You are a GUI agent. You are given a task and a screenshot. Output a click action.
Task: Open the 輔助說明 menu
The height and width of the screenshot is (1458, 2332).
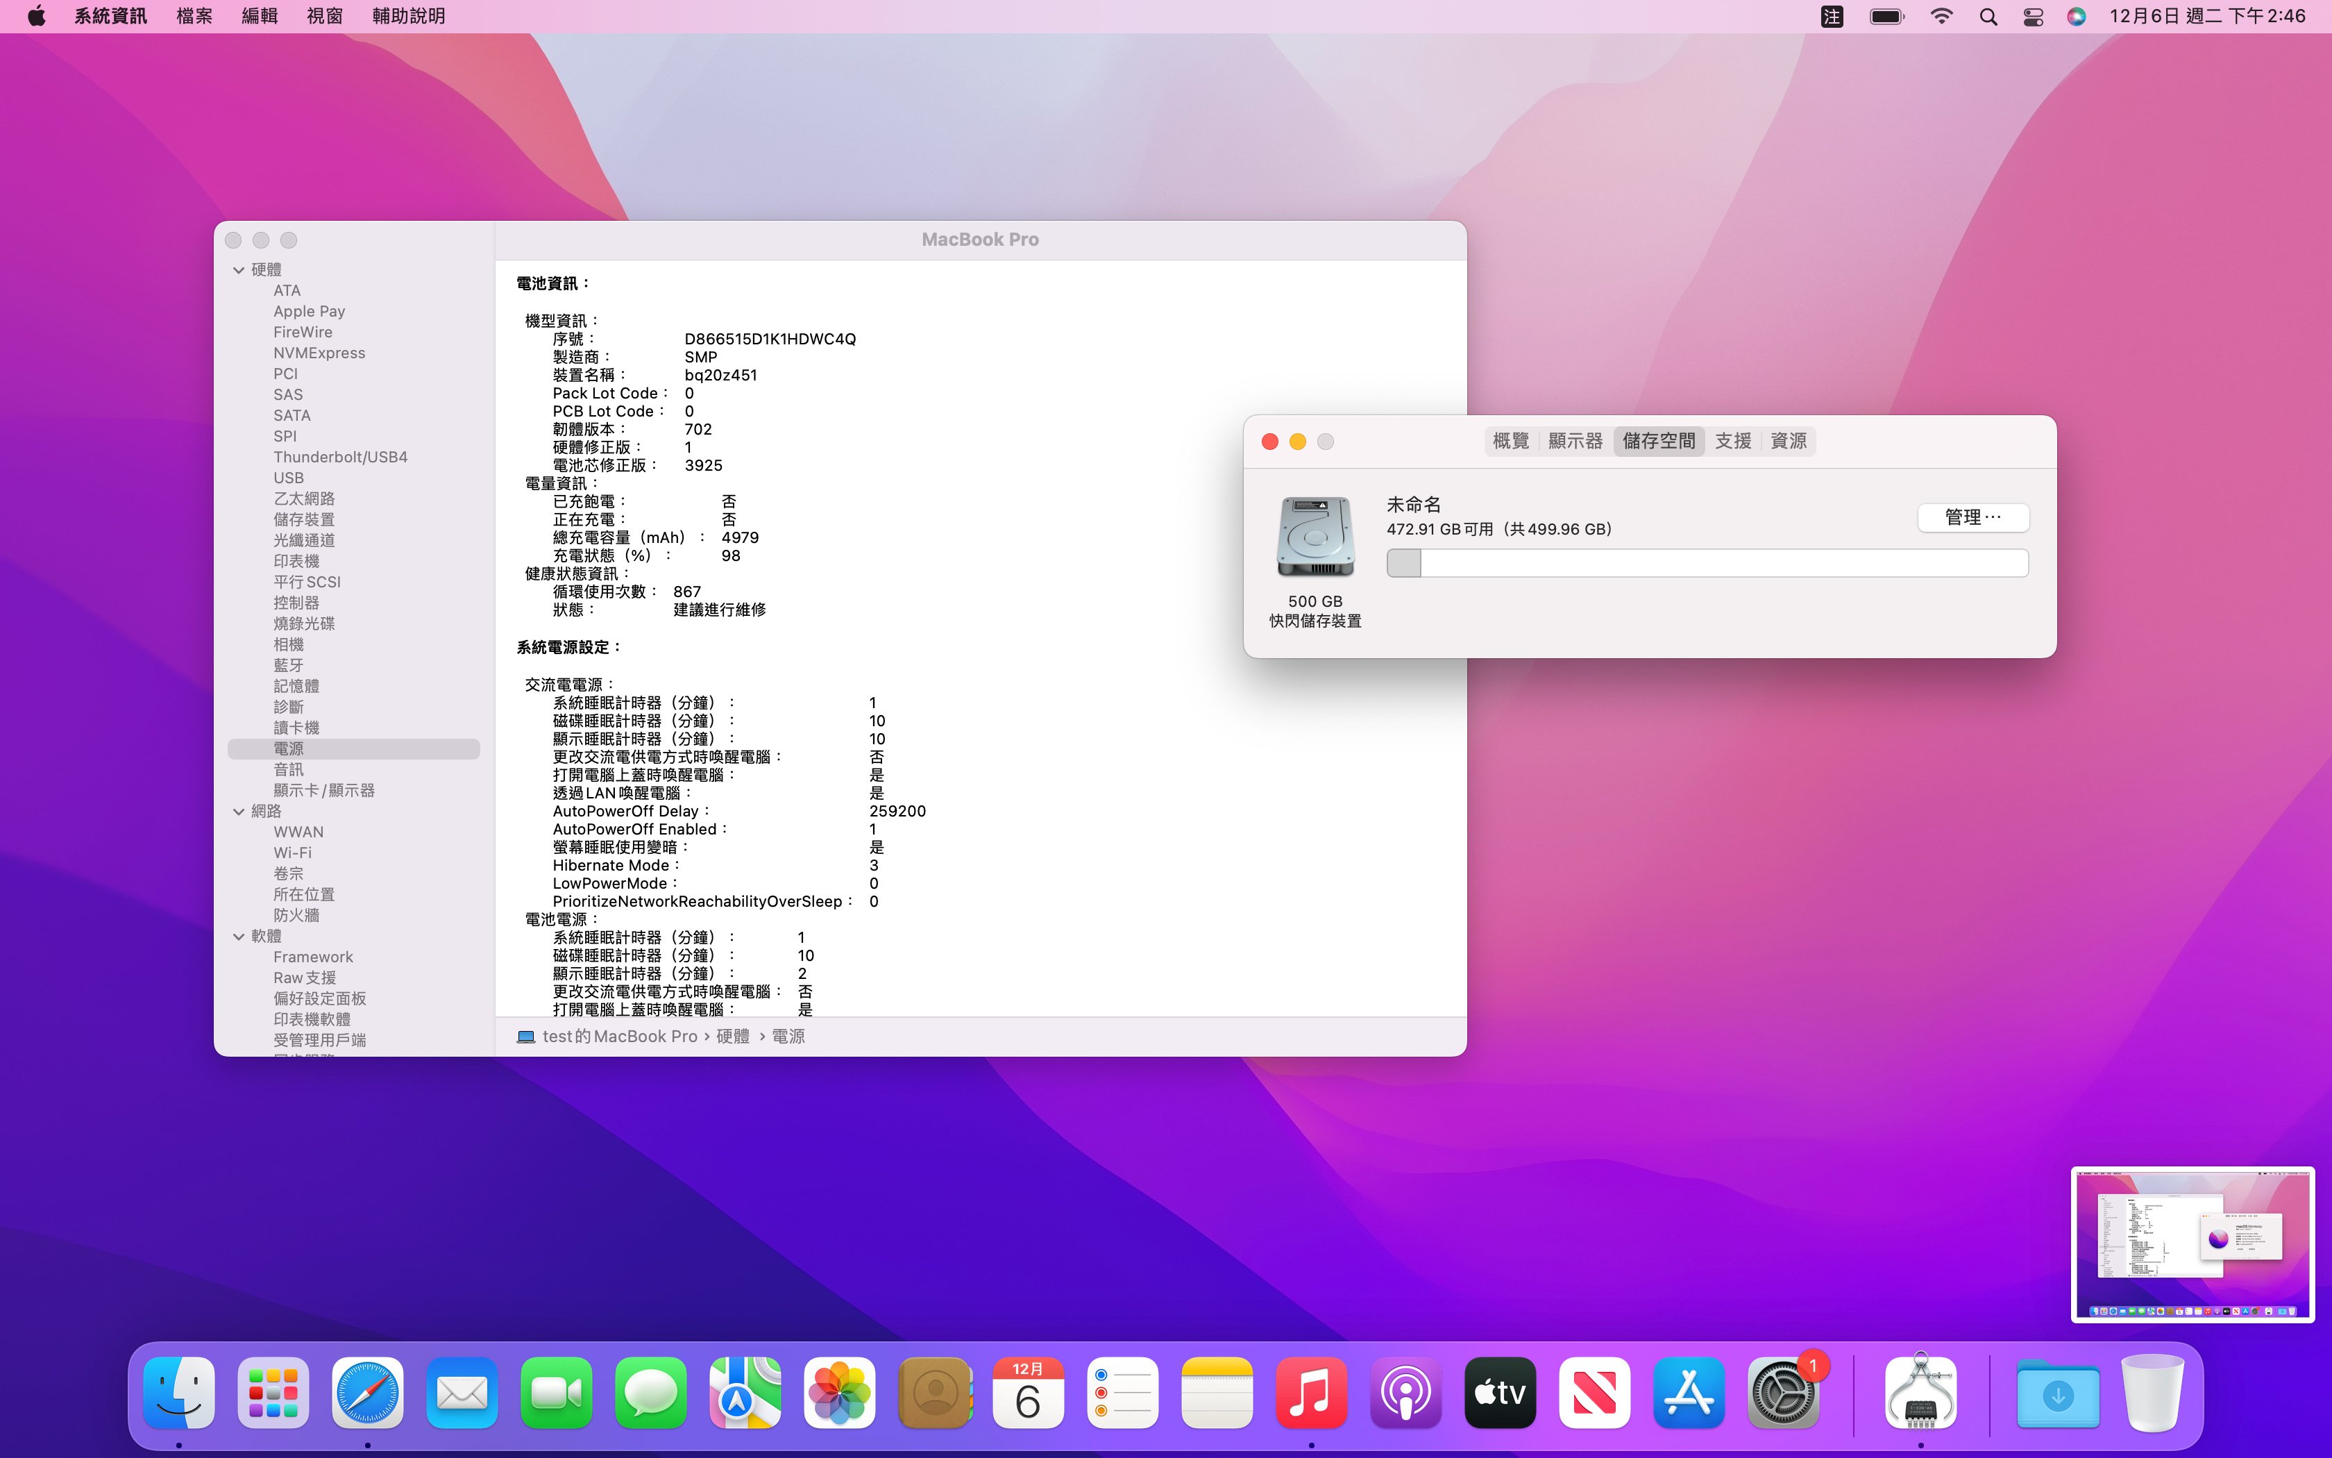[x=409, y=17]
